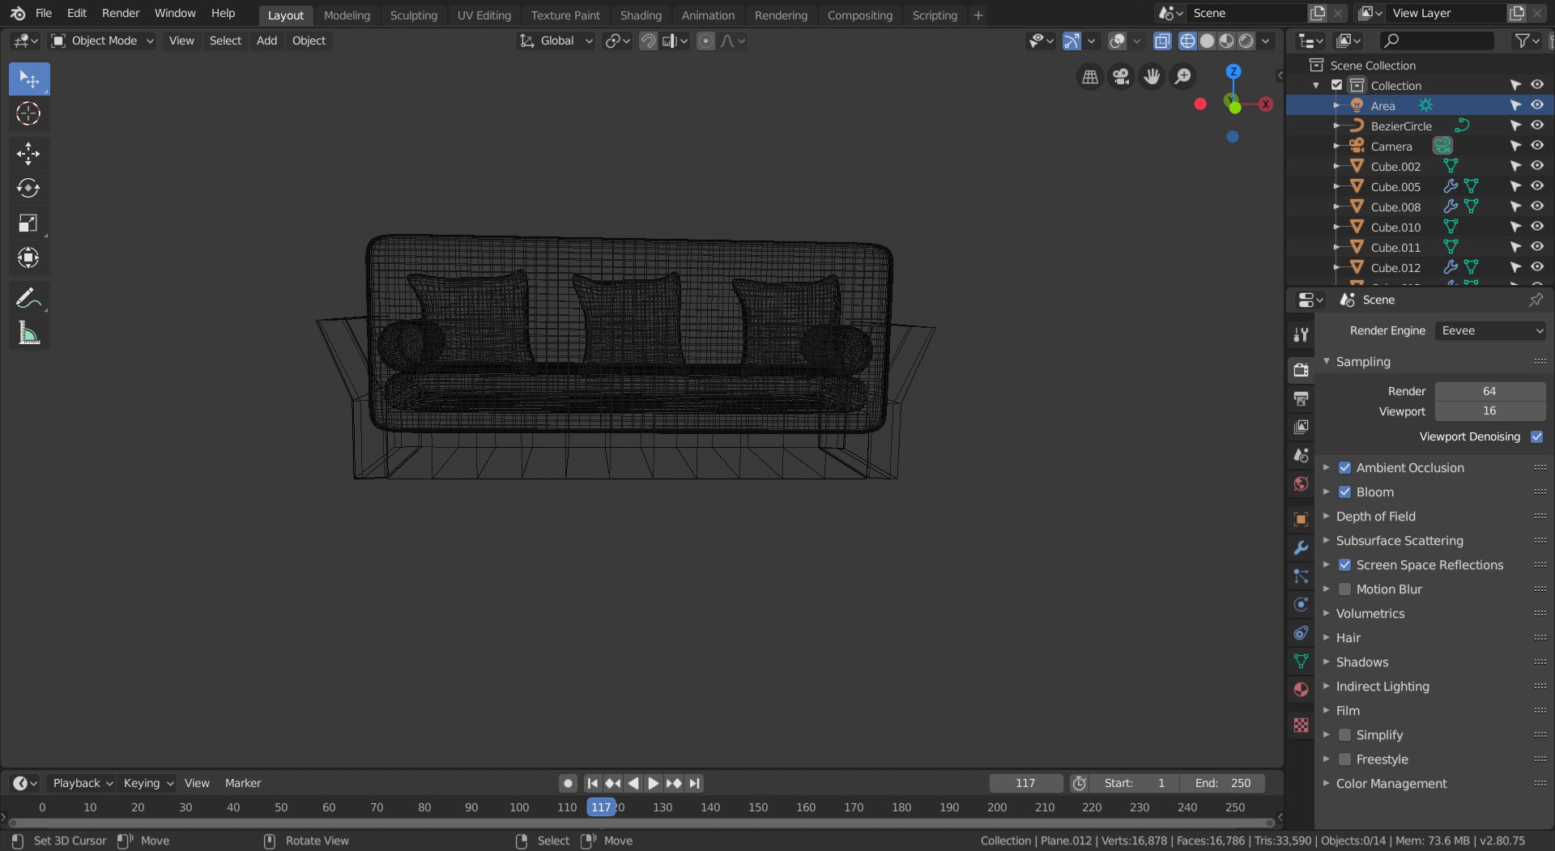Jump to the timeline end frame
Screen dimensions: 1555x851
pyautogui.click(x=694, y=783)
